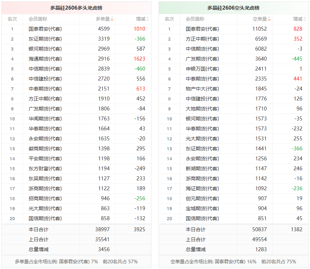
Task: Open 东方财富(代客) member entry
Action: [x=45, y=169]
